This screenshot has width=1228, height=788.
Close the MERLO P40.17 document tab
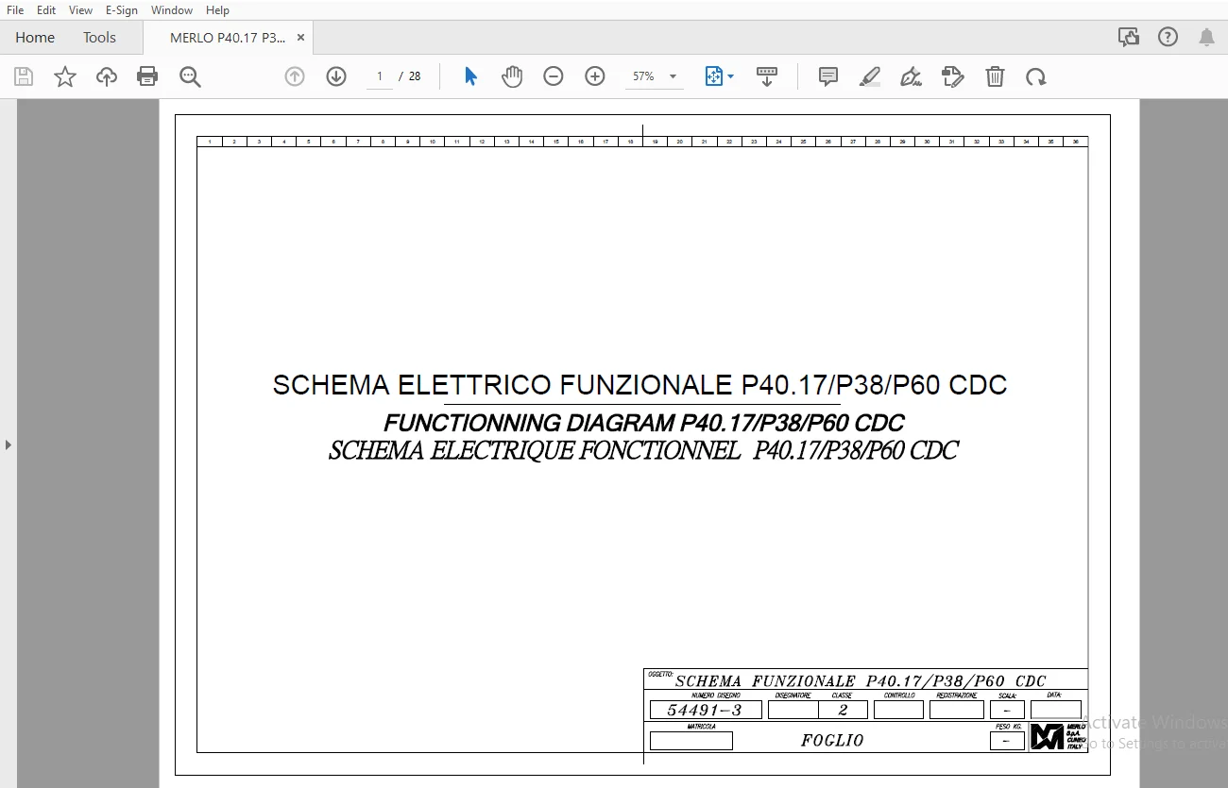point(301,38)
